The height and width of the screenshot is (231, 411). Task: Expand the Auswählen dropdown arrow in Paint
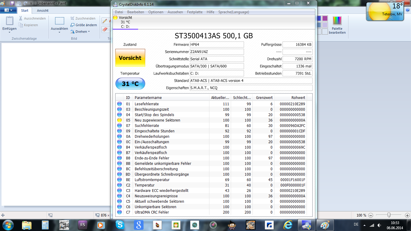(60, 32)
